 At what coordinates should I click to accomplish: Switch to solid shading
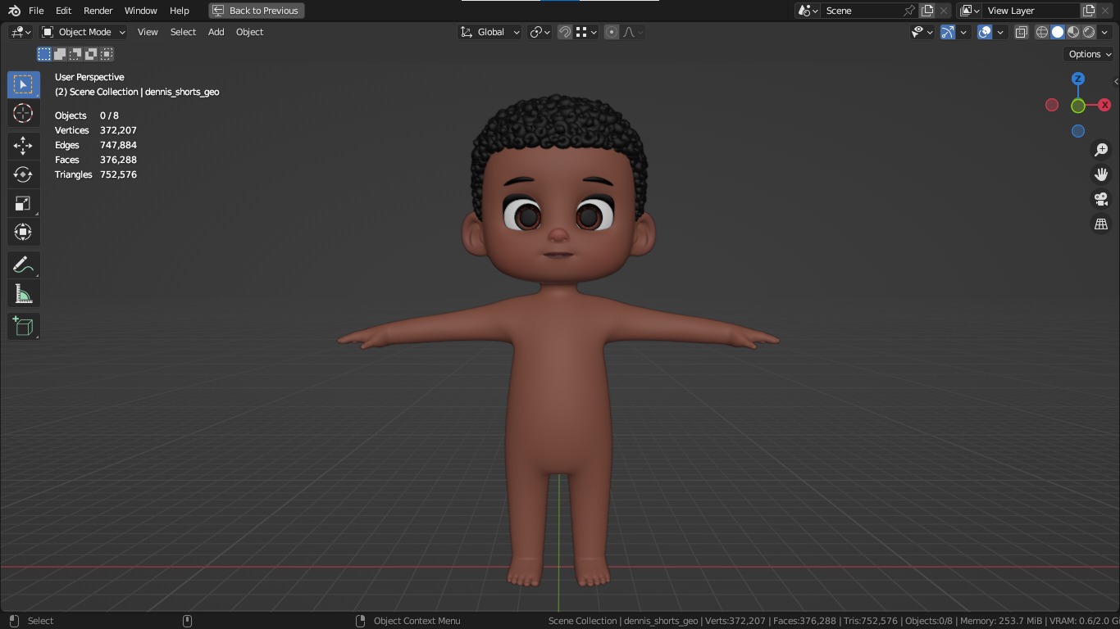1058,32
